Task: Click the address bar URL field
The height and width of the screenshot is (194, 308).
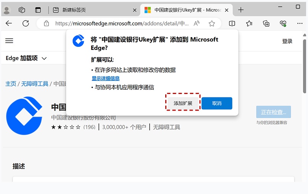Action: pos(122,24)
